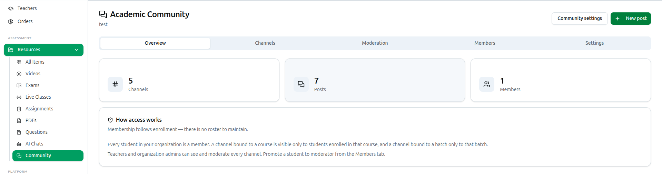
Task: Open Community settings
Action: click(580, 19)
